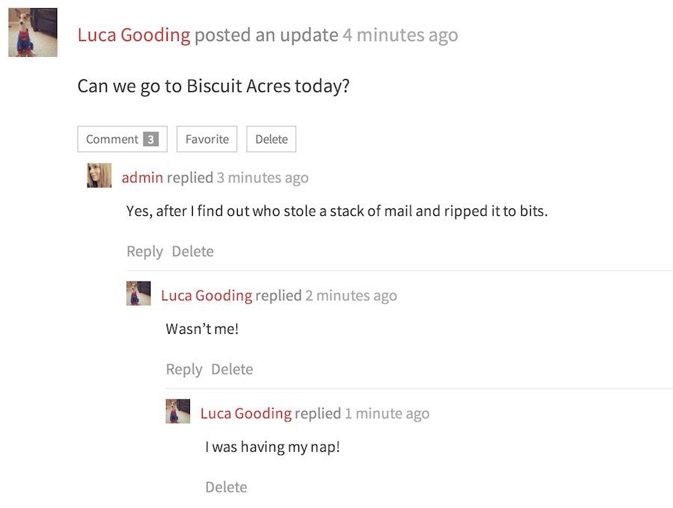
Task: Favorite the Biscuit Acres update
Action: click(207, 140)
